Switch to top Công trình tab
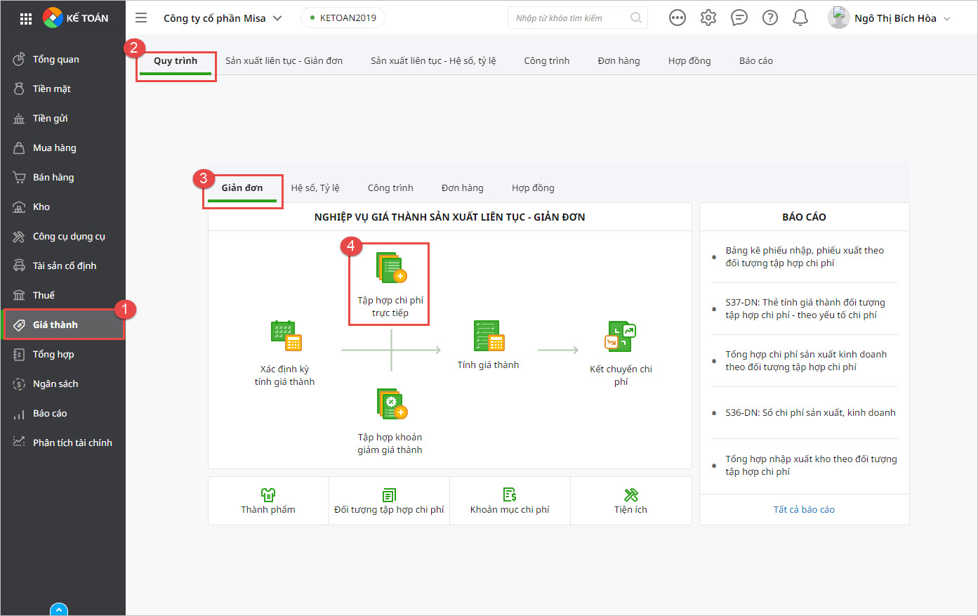 click(547, 61)
